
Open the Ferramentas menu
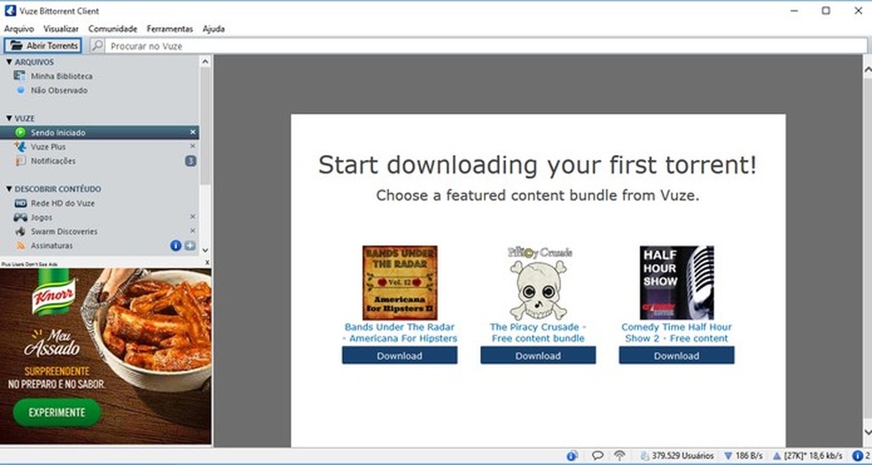(x=169, y=29)
